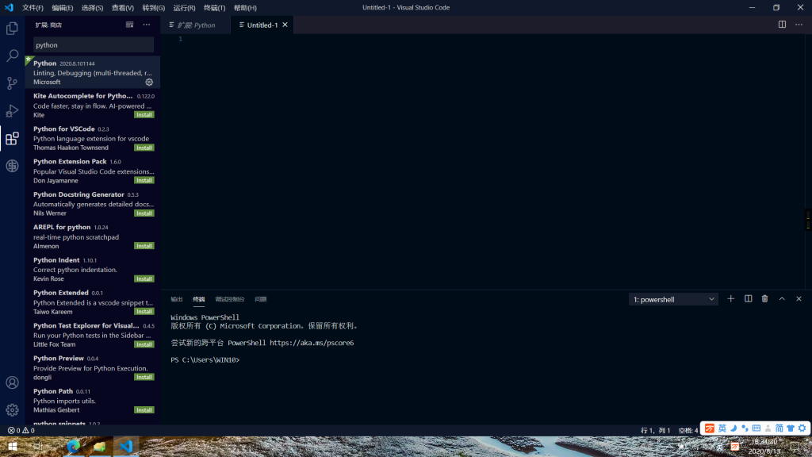Close the terminal panel
Image resolution: width=812 pixels, height=457 pixels.
click(799, 299)
